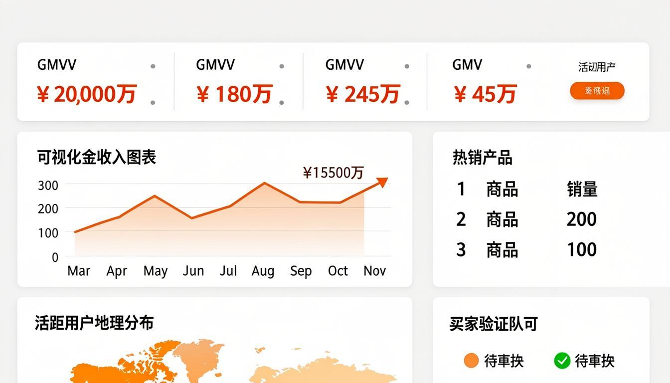Select the Aug label on the chart axis
Viewport: 670px width, 383px height.
(x=263, y=271)
